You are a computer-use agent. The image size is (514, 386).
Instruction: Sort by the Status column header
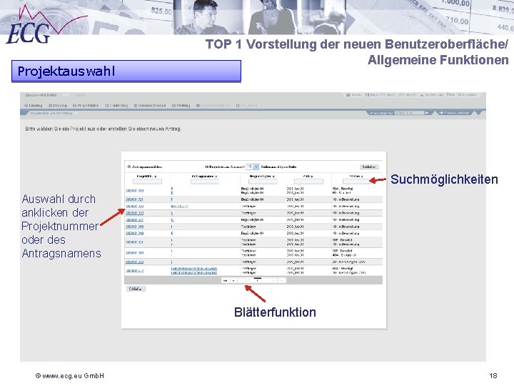pos(356,177)
